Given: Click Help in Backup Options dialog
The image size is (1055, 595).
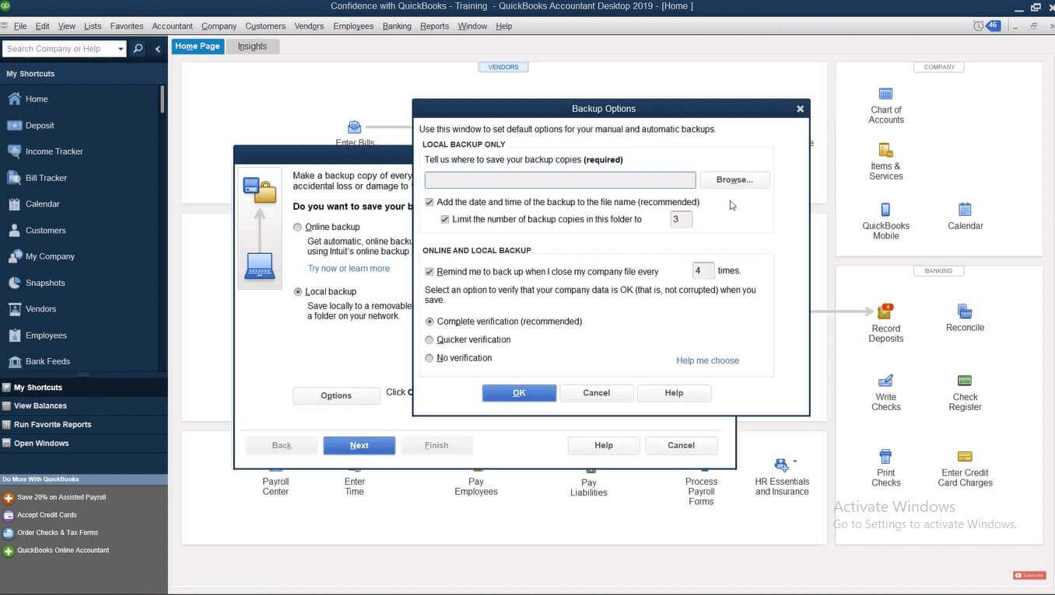Looking at the screenshot, I should pyautogui.click(x=674, y=393).
